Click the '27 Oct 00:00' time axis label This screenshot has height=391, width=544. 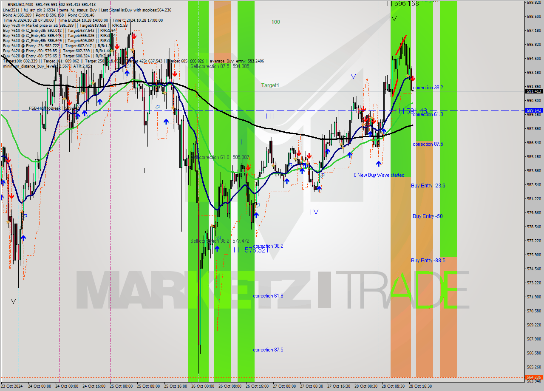284,386
